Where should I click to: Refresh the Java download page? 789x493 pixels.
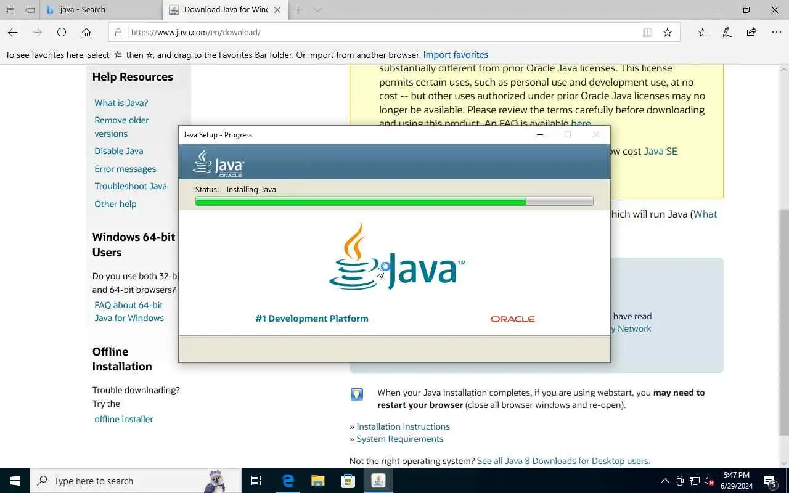(62, 32)
